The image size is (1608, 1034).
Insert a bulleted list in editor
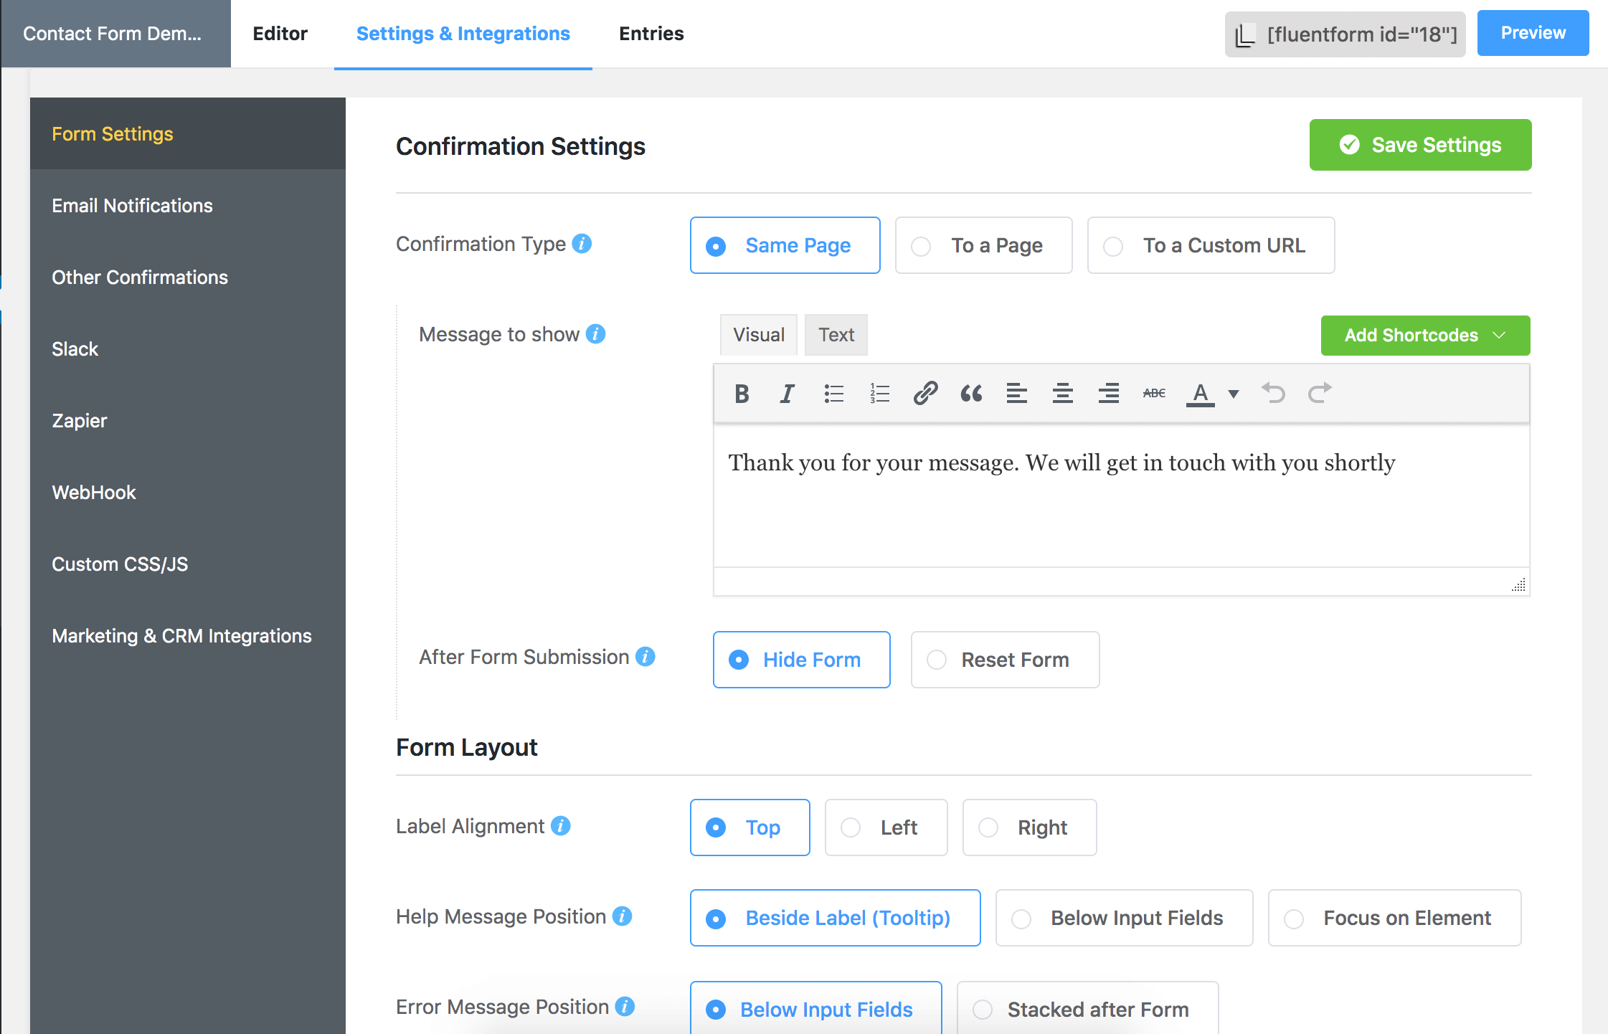point(833,393)
